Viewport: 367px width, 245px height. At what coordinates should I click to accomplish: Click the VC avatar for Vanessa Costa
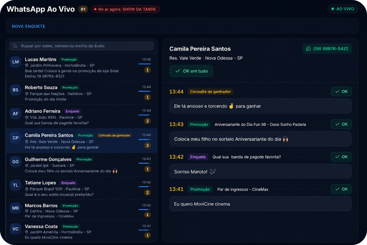click(15, 229)
